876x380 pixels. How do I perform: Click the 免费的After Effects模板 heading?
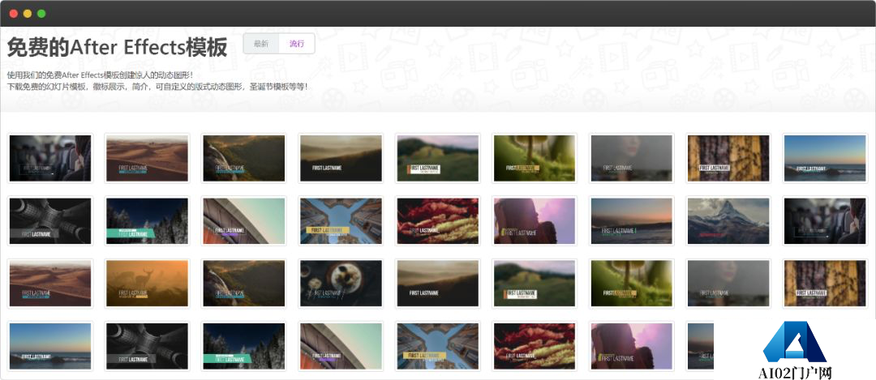(x=118, y=48)
